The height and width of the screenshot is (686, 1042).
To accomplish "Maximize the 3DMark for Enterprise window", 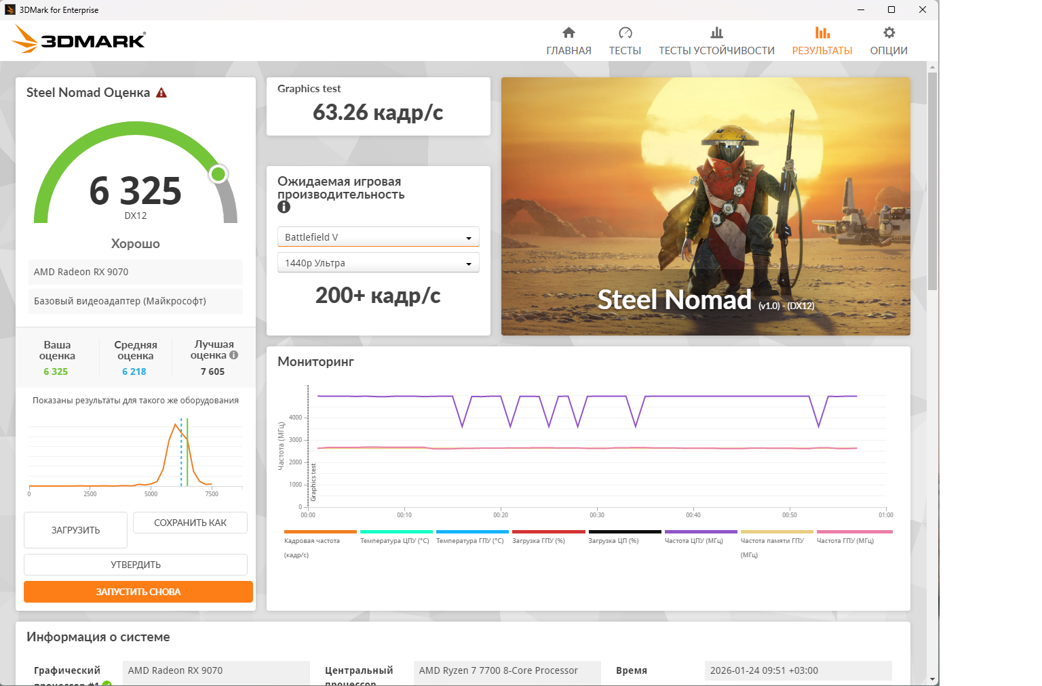I will (x=891, y=9).
